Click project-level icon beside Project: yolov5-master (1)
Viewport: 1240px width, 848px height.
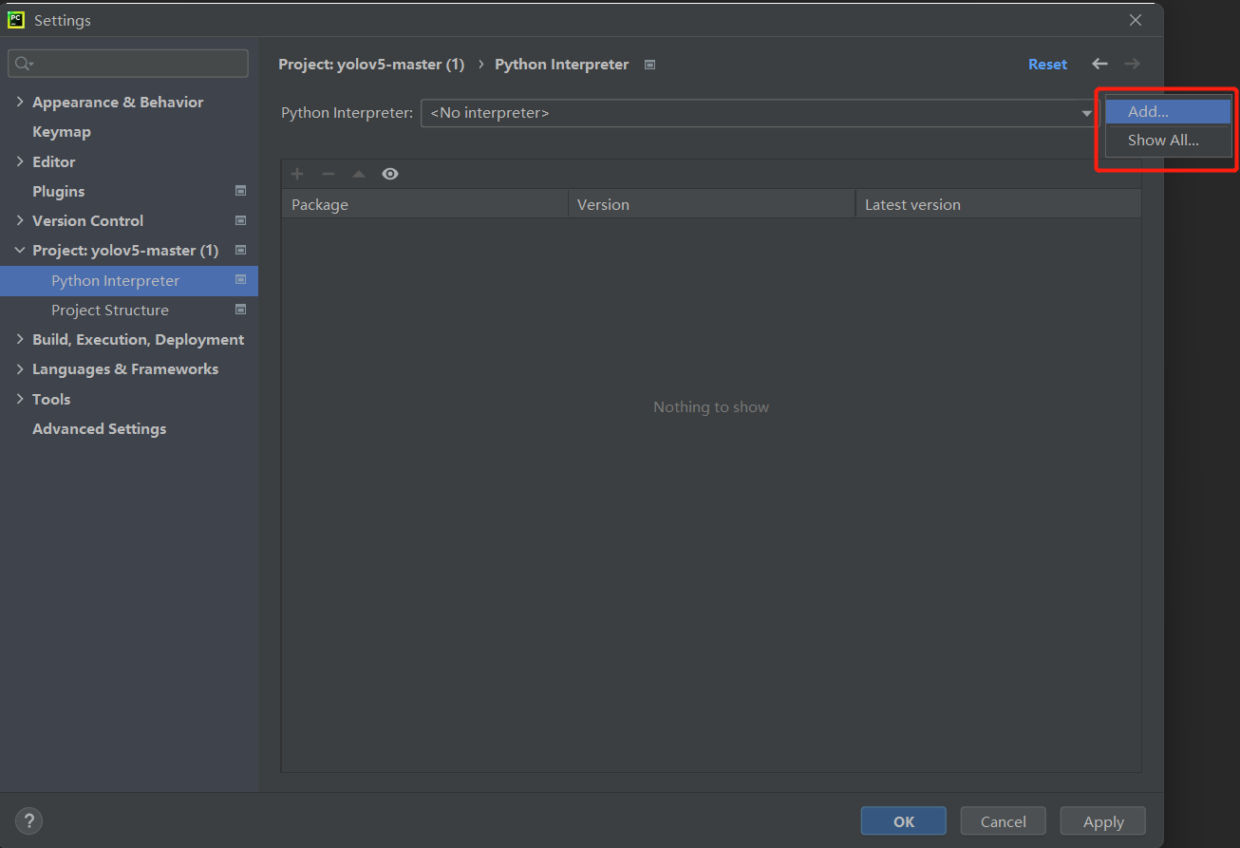coord(240,250)
